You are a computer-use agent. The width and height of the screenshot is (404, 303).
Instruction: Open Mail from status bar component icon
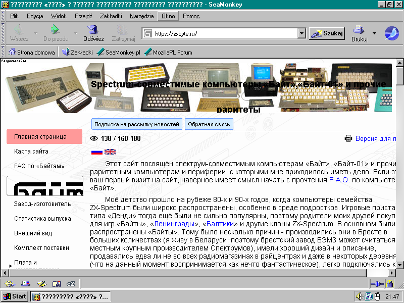25,284
